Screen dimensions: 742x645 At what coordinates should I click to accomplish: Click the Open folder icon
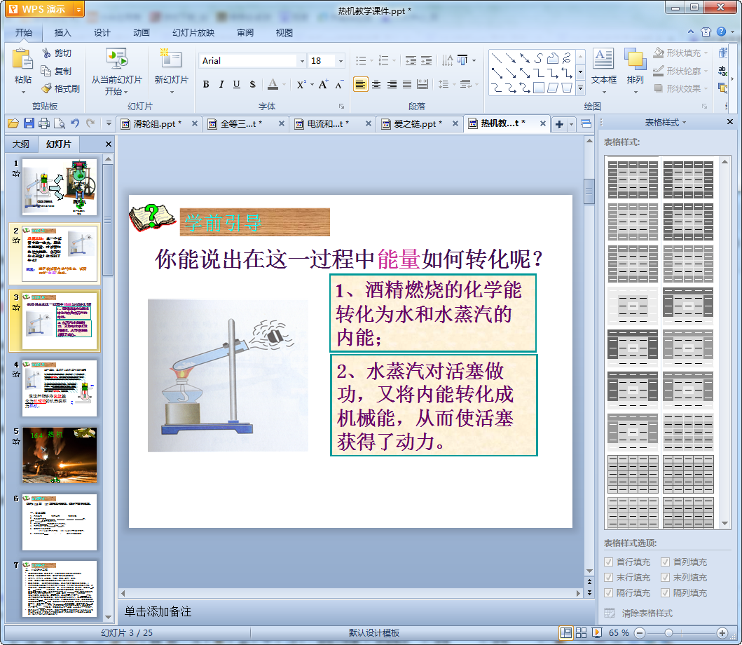[13, 123]
